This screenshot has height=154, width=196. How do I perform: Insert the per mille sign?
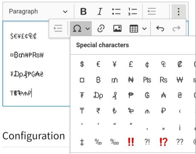pyautogui.click(x=98, y=142)
